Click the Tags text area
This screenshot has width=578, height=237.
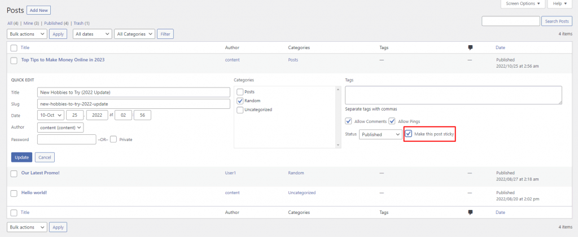point(453,95)
